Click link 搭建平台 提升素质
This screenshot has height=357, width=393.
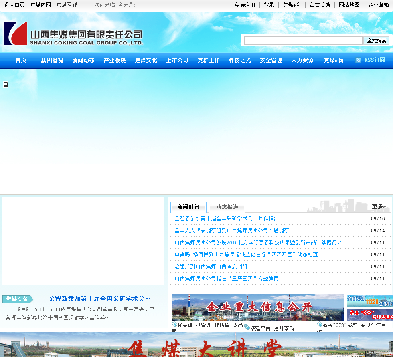click(272, 328)
